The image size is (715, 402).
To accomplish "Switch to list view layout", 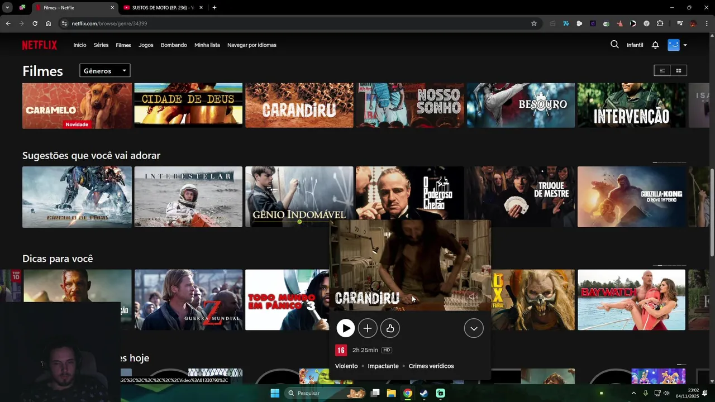I will [662, 70].
